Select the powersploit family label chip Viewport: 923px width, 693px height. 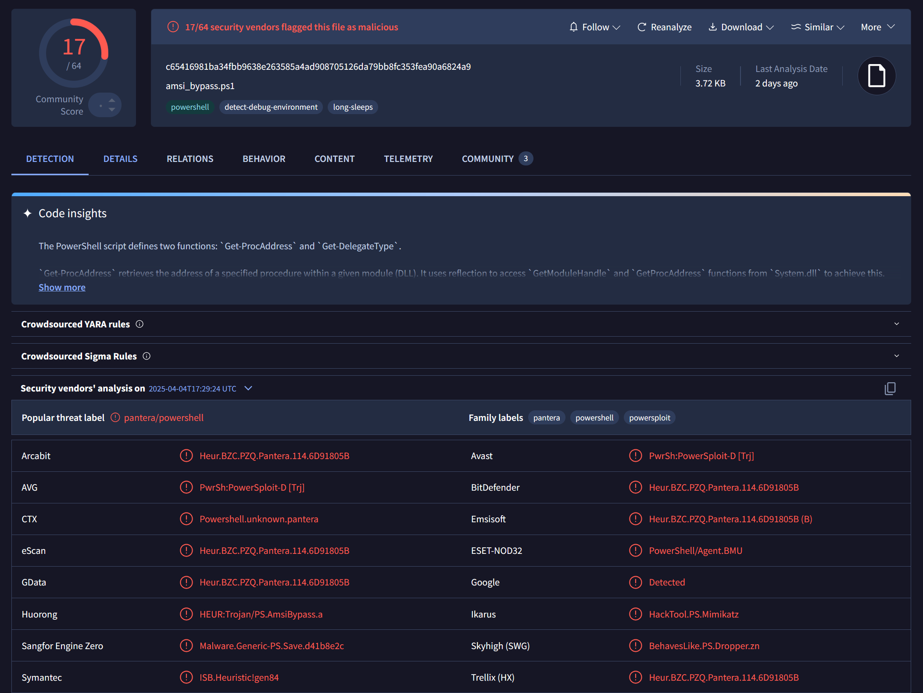click(649, 417)
